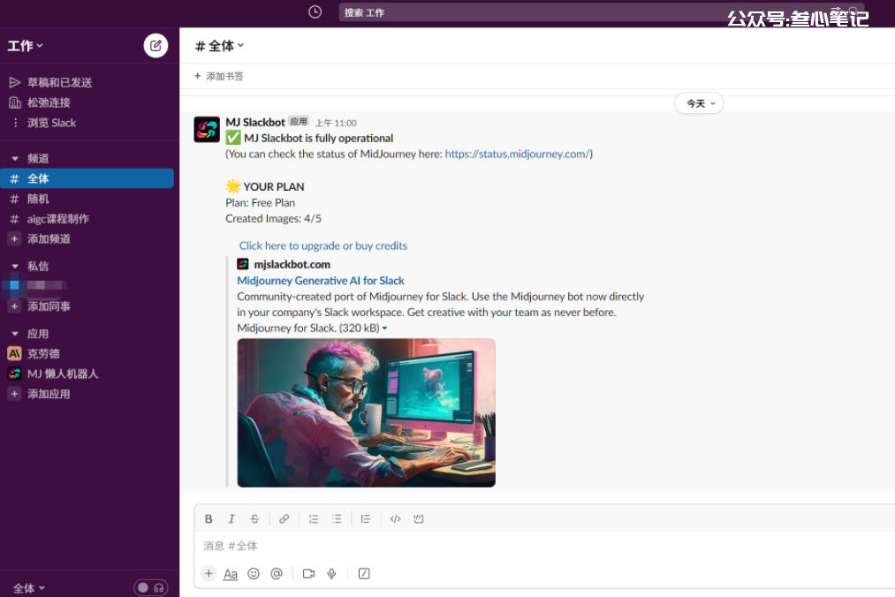Open slash command shortcuts
This screenshot has width=895, height=597.
click(364, 574)
